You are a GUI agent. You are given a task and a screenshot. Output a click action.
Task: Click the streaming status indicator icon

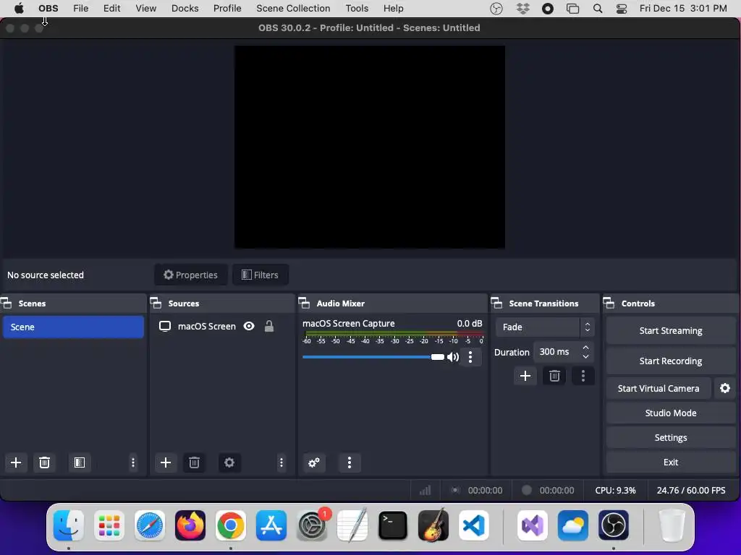[x=454, y=491]
